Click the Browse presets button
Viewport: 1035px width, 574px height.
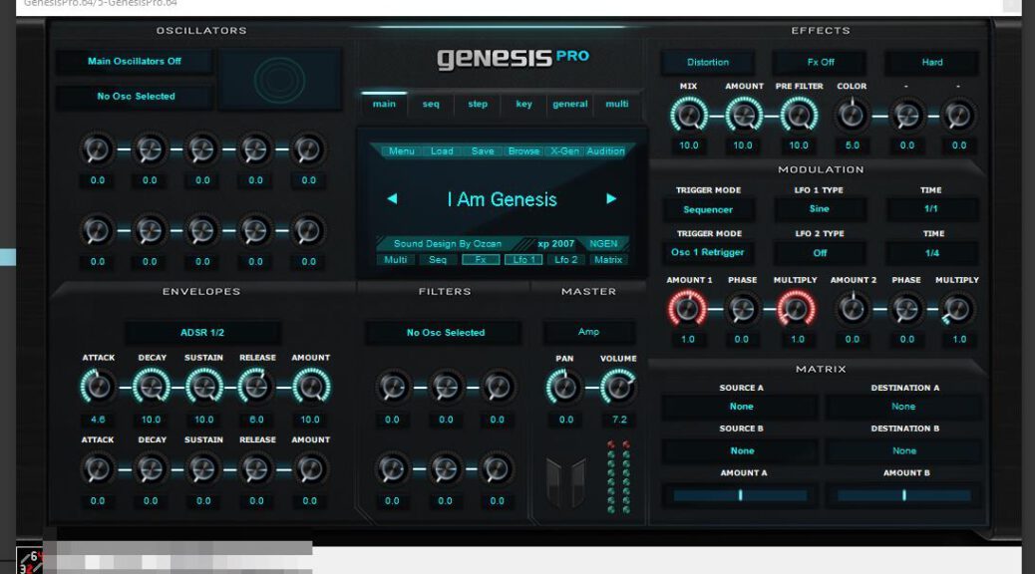(x=523, y=151)
